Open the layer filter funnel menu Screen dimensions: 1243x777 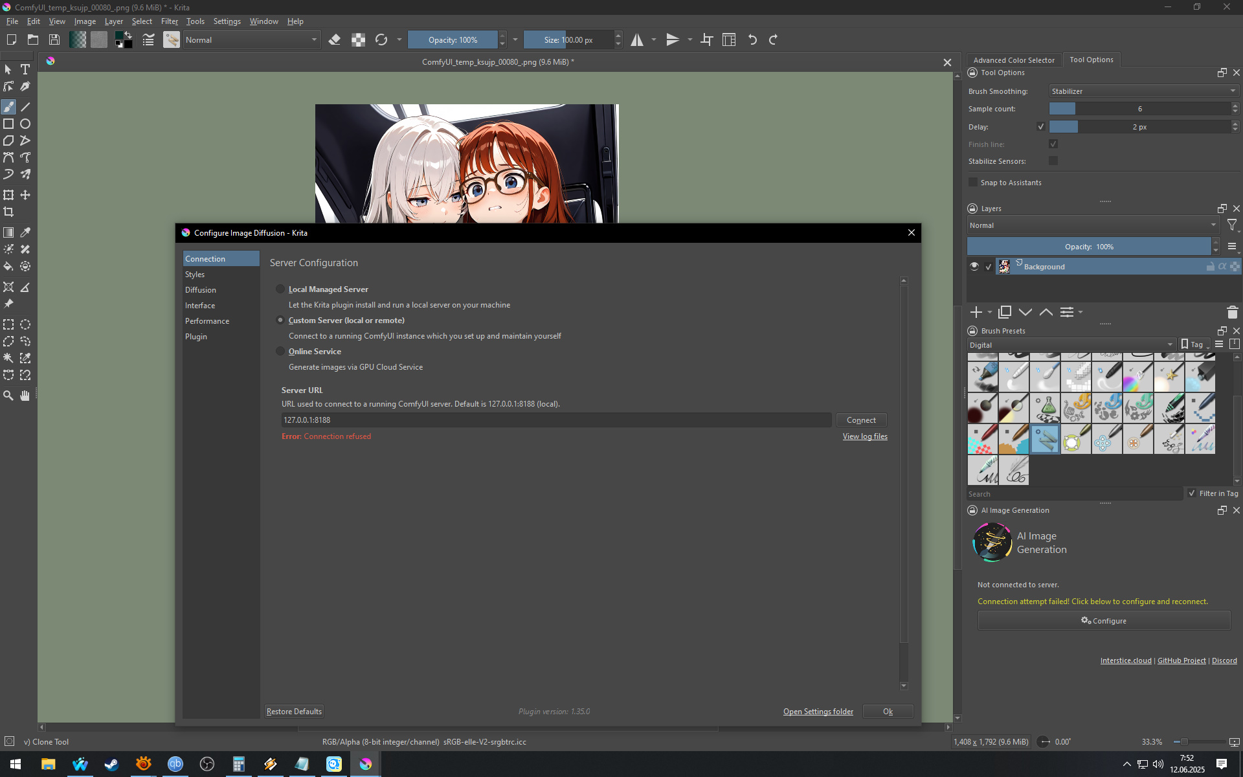coord(1233,225)
